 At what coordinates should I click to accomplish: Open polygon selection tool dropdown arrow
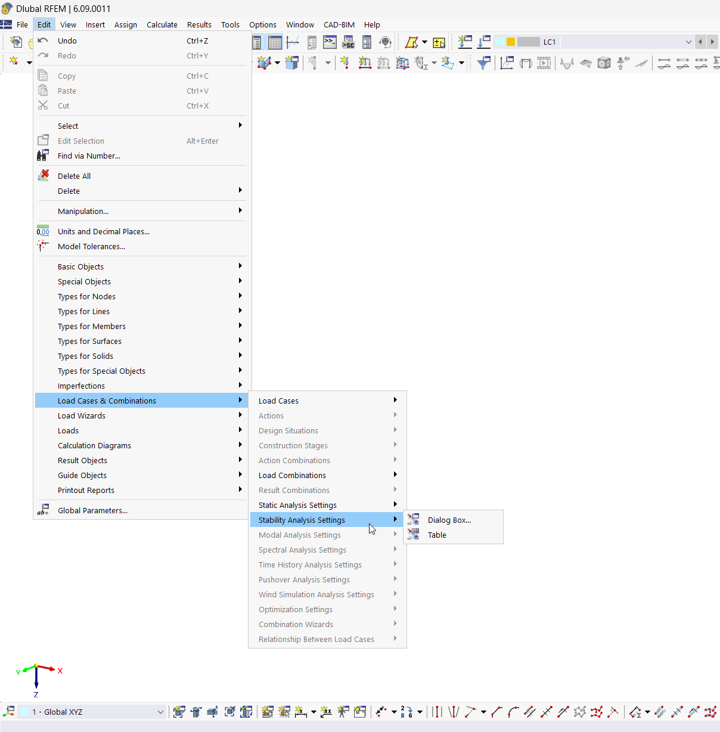pyautogui.click(x=424, y=42)
